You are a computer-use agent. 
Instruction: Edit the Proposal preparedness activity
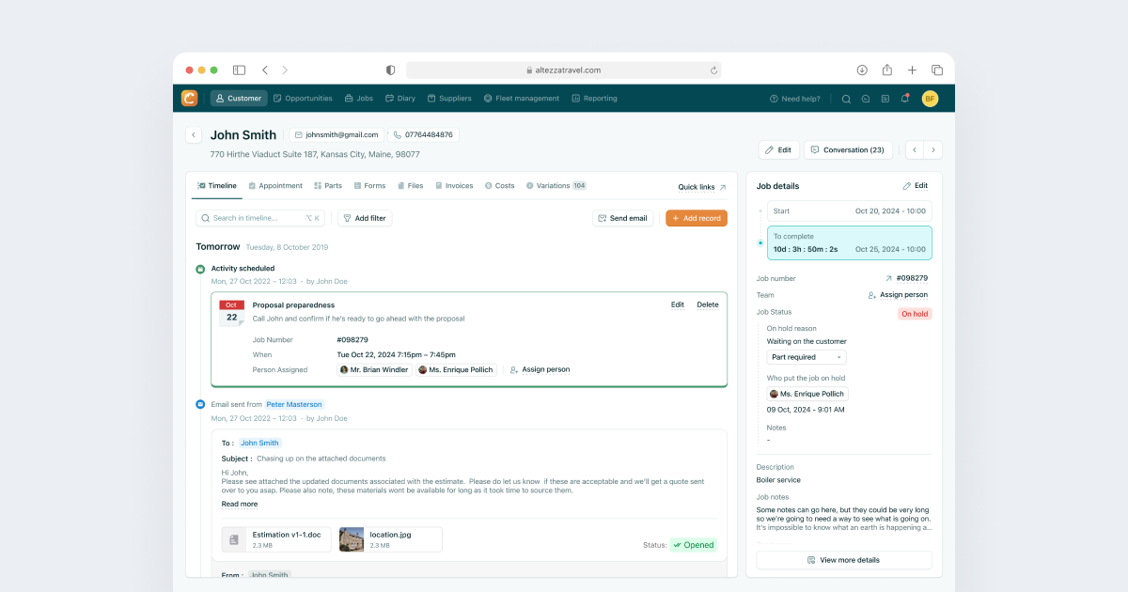point(678,304)
